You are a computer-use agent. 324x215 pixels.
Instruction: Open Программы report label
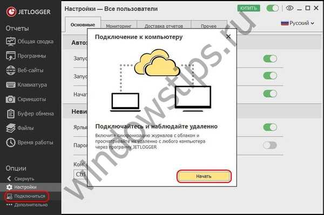point(32,56)
